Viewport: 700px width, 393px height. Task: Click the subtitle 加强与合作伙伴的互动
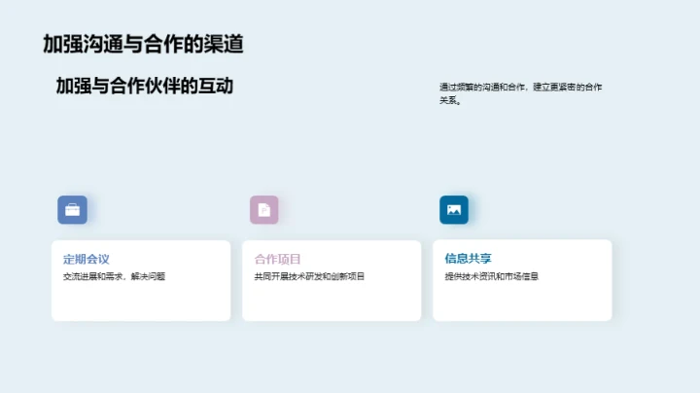145,86
